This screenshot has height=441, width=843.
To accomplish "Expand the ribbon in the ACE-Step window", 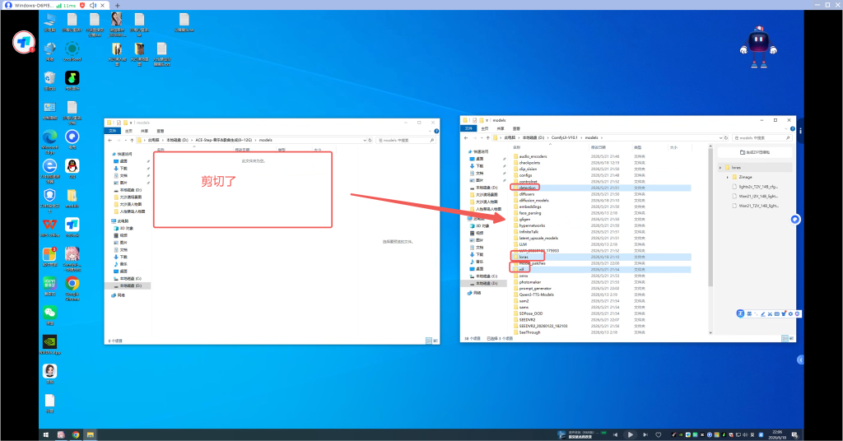I will tap(431, 131).
